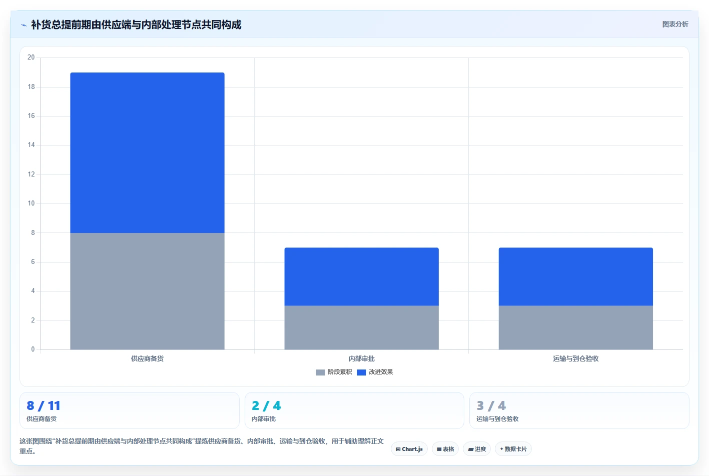The image size is (709, 476).
Task: Open the 2 / 4 内部审批 data card
Action: (354, 410)
